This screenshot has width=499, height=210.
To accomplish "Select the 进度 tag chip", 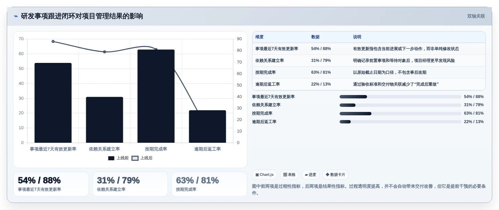I will 310,175.
